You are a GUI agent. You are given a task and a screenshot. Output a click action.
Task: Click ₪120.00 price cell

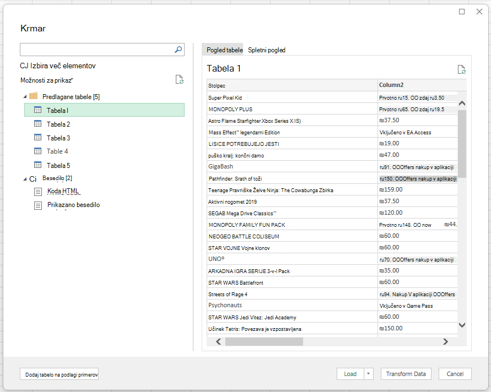click(417, 213)
